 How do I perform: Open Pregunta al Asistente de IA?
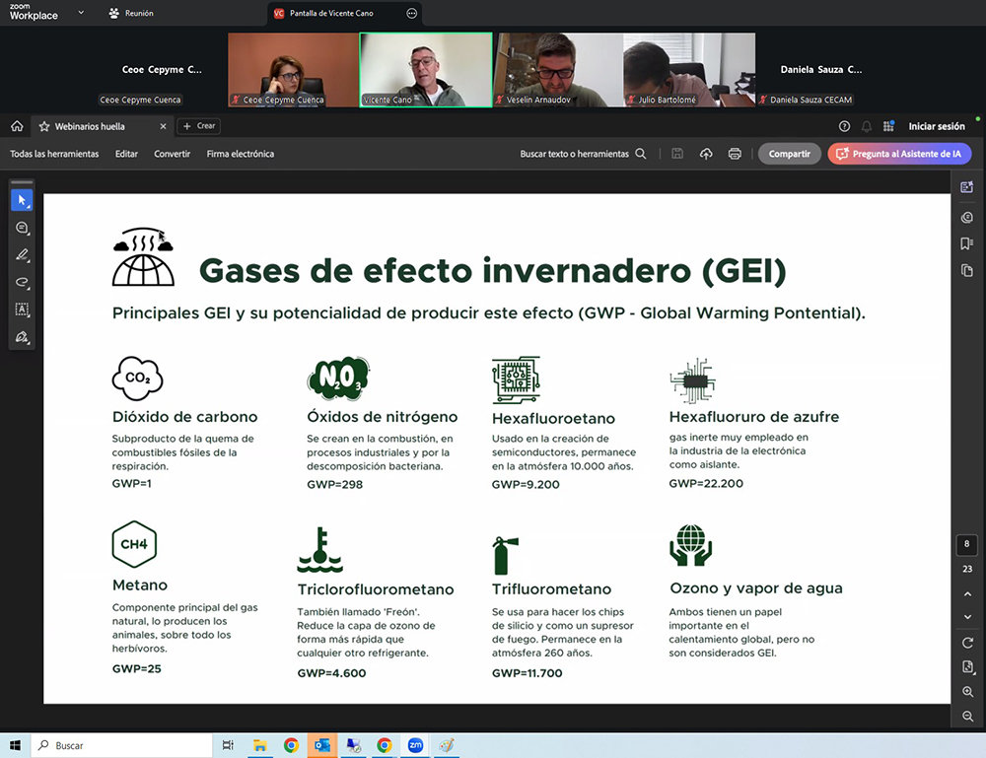899,153
